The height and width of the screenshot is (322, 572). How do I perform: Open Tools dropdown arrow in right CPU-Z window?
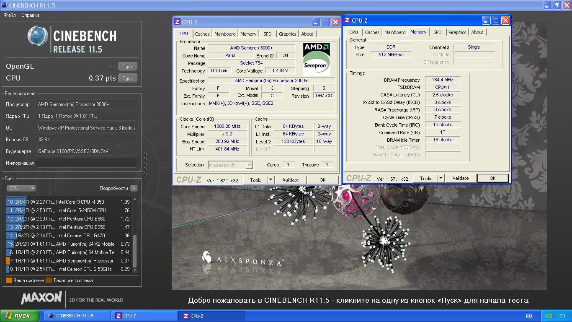point(441,178)
